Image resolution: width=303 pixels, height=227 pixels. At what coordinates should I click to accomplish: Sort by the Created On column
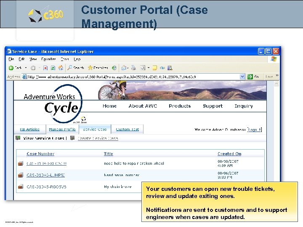229,154
